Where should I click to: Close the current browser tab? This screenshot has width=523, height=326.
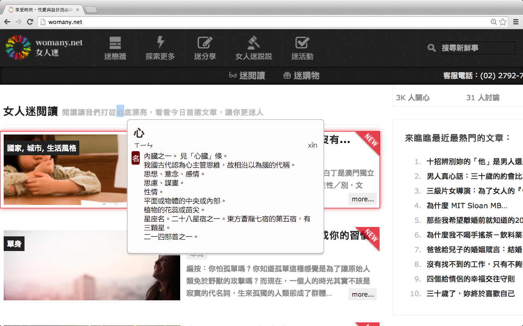(78, 9)
